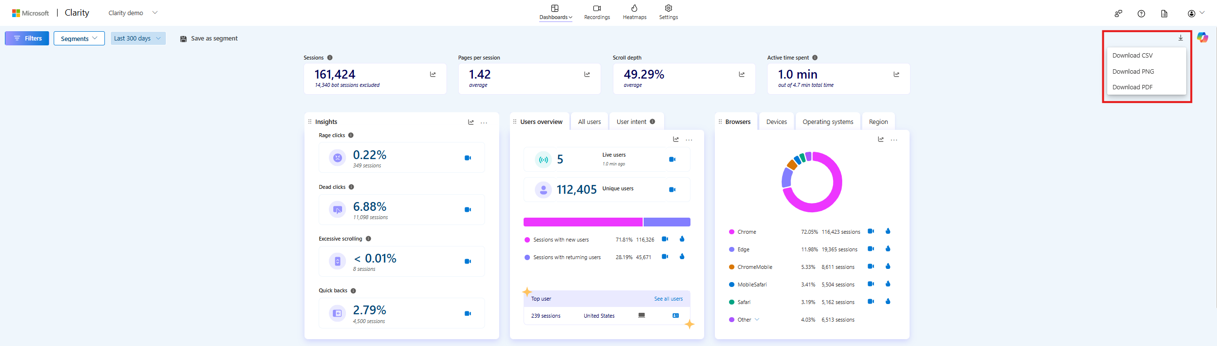Viewport: 1217px width, 346px height.
Task: View recordings for Rage clicks
Action: (467, 158)
